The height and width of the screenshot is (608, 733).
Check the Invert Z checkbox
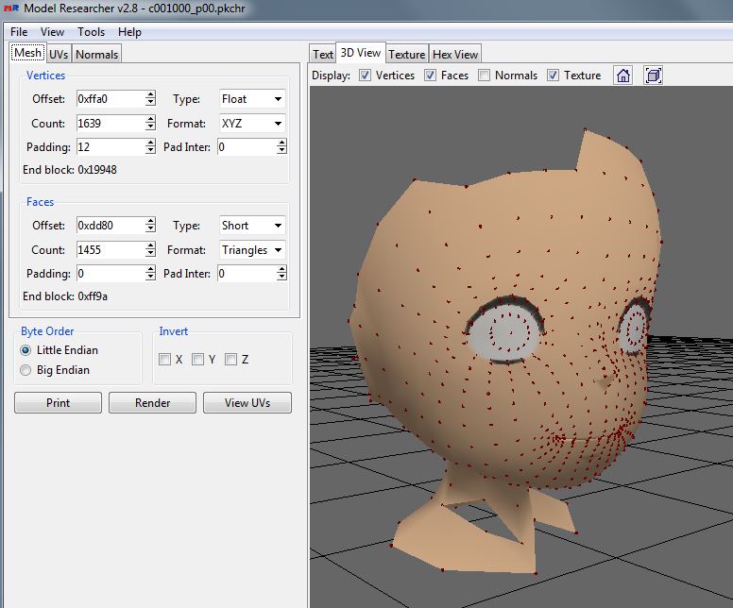[x=230, y=359]
